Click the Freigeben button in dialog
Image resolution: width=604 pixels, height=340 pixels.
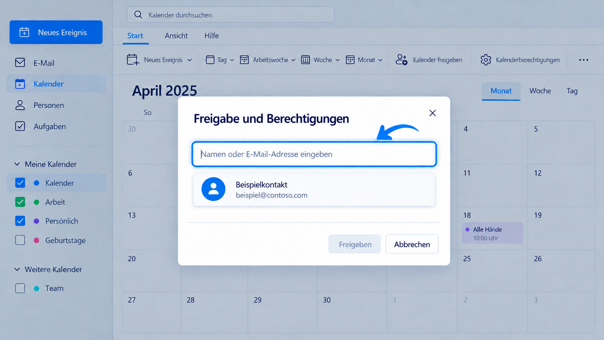355,244
